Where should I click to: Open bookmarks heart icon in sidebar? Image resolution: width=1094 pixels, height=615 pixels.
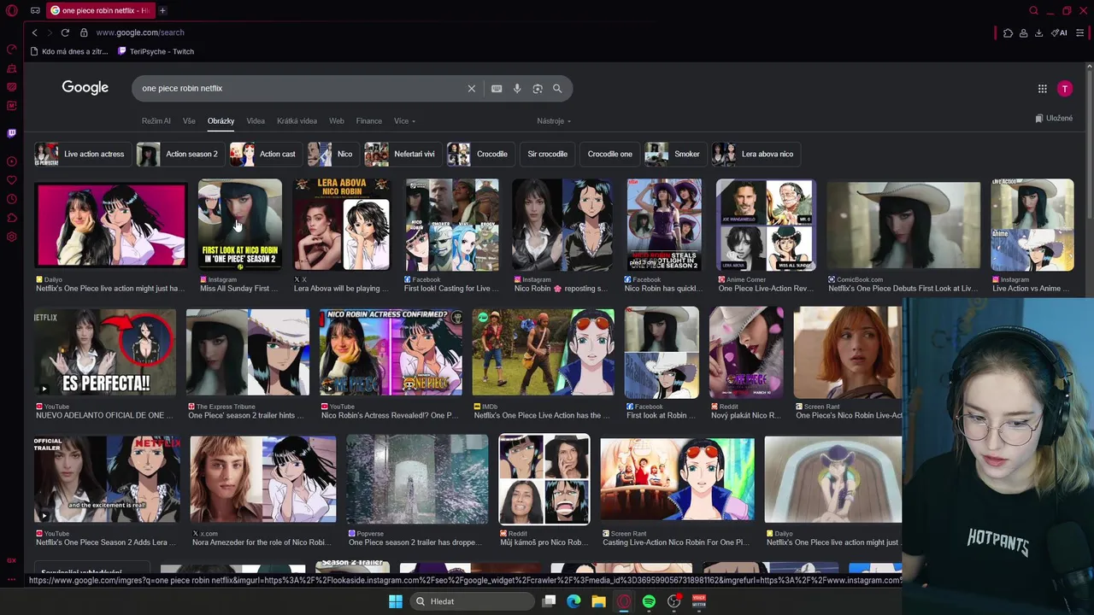pos(12,180)
